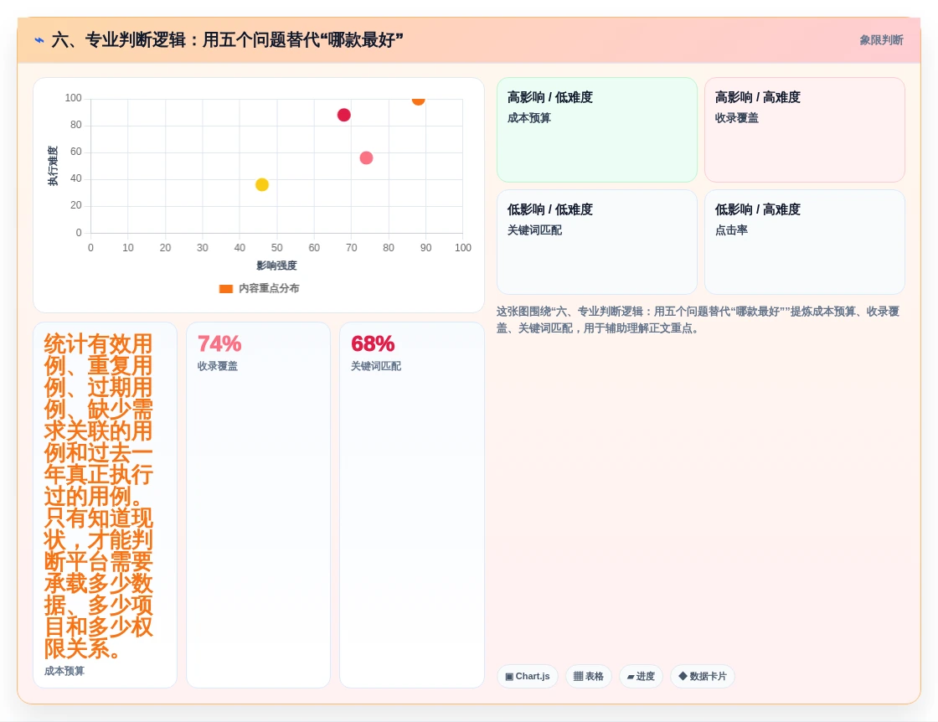938x722 pixels.
Task: Click the 进度 tag chip
Action: [x=641, y=677]
